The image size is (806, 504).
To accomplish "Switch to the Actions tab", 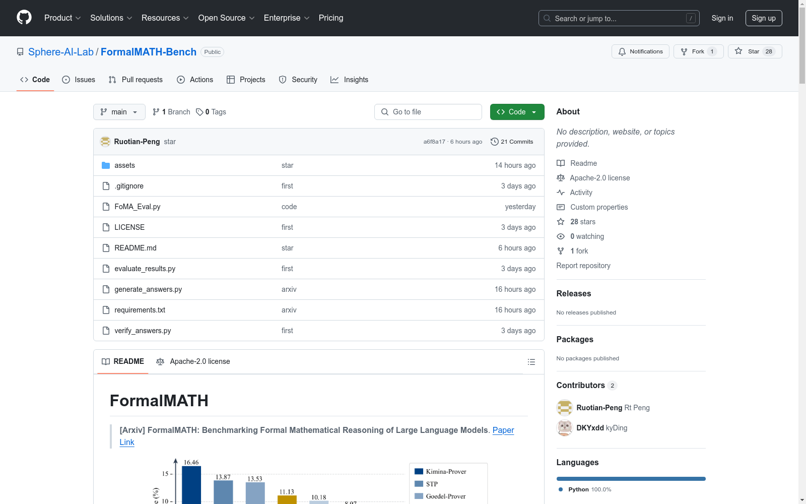I will pos(195,80).
